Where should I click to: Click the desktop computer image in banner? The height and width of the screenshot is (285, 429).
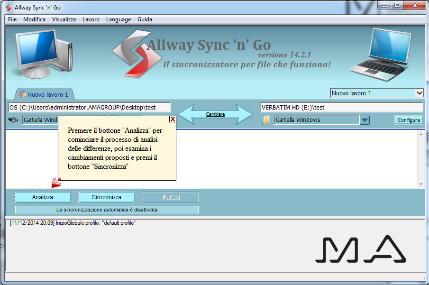tap(43, 54)
